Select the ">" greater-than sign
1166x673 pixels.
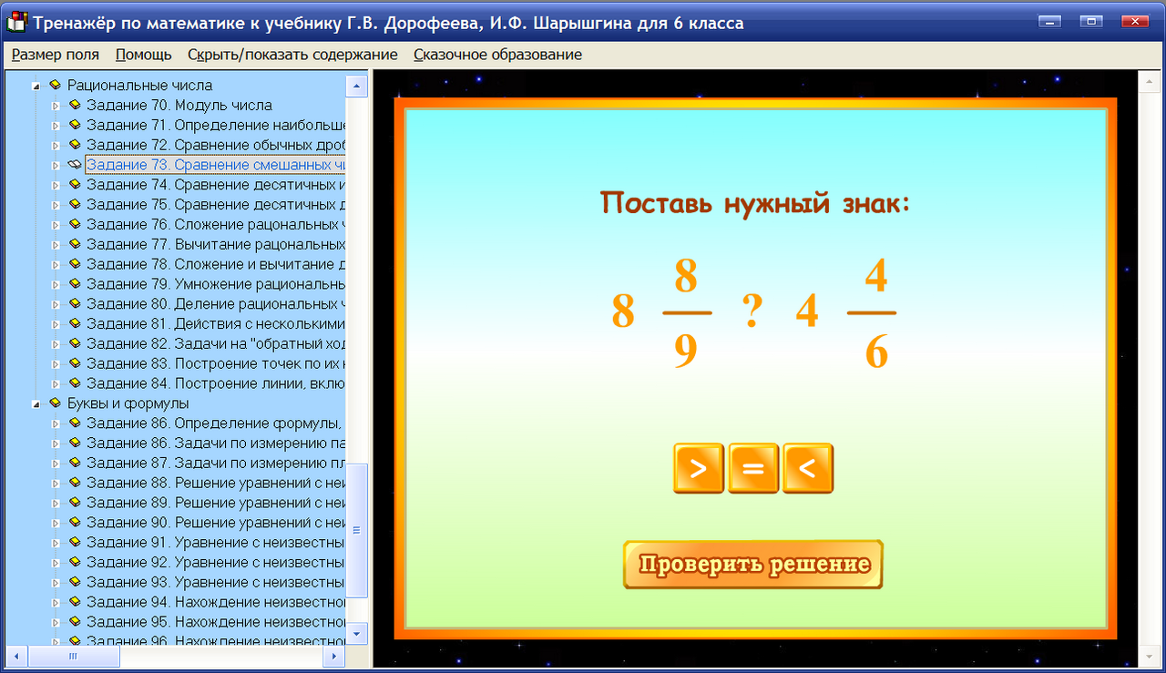pyautogui.click(x=699, y=467)
